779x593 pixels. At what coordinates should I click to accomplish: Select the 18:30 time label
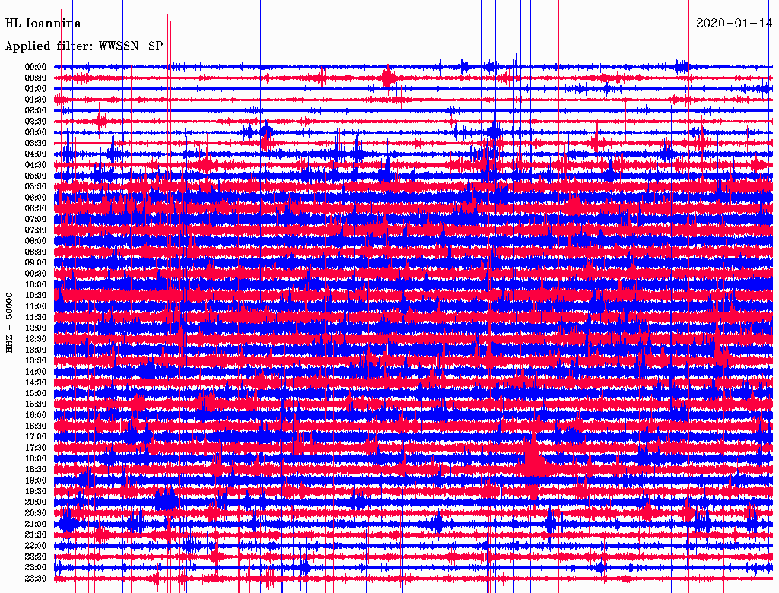click(35, 469)
